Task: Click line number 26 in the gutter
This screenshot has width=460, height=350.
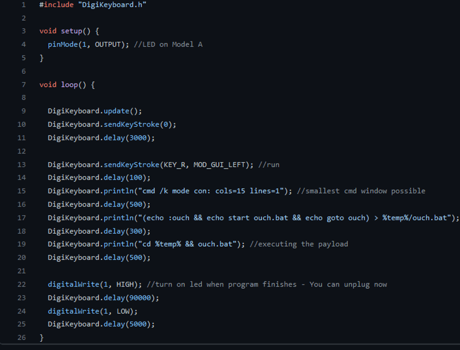Action: click(21, 337)
